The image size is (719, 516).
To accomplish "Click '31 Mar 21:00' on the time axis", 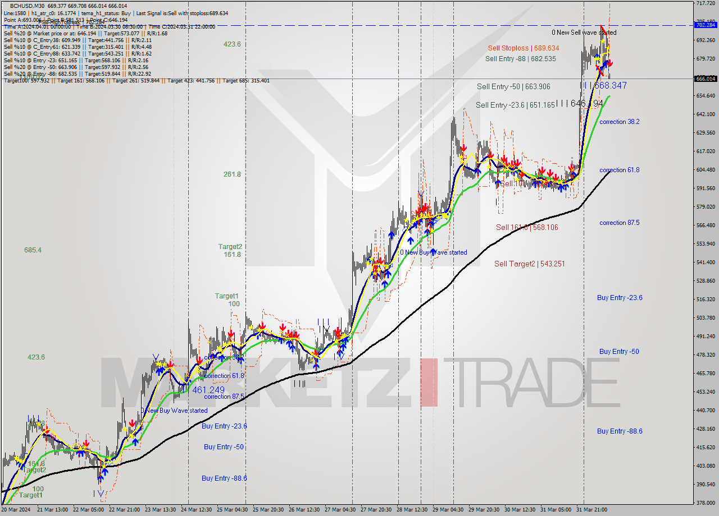I will (590, 510).
